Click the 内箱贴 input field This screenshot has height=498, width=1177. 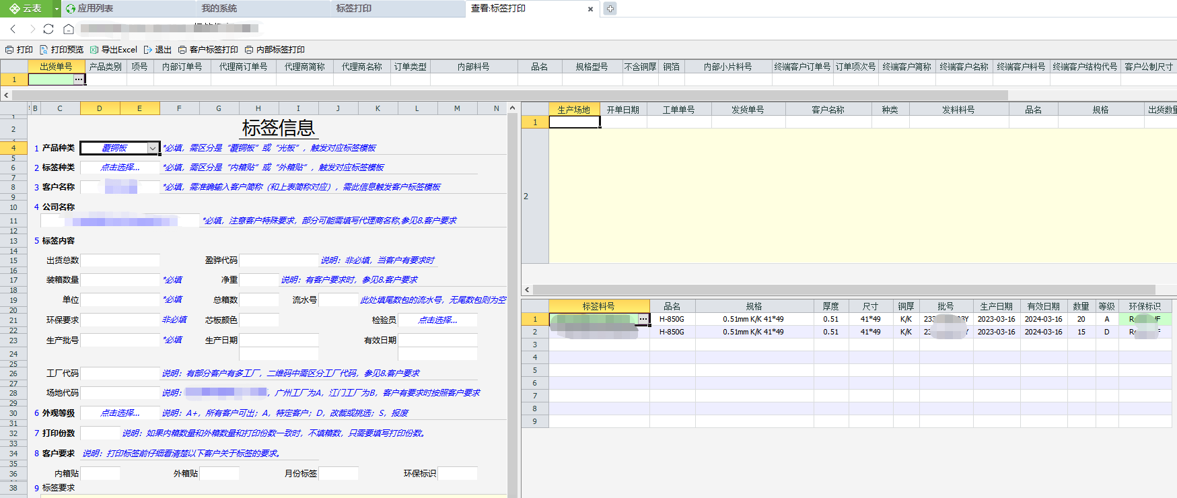coord(100,474)
